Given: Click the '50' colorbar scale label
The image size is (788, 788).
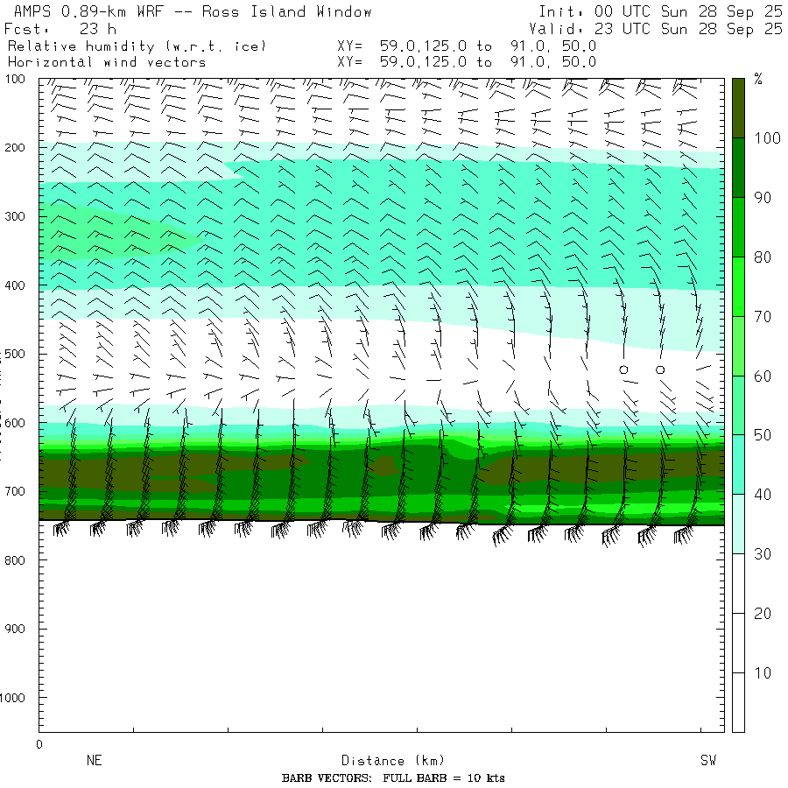Looking at the screenshot, I should pos(763,435).
